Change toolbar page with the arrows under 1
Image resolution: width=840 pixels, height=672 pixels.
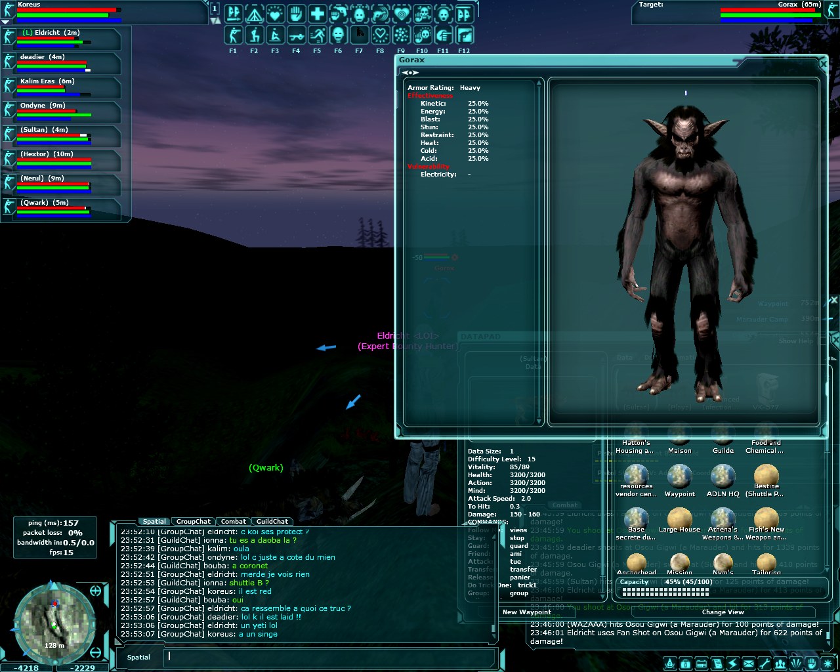pos(215,21)
